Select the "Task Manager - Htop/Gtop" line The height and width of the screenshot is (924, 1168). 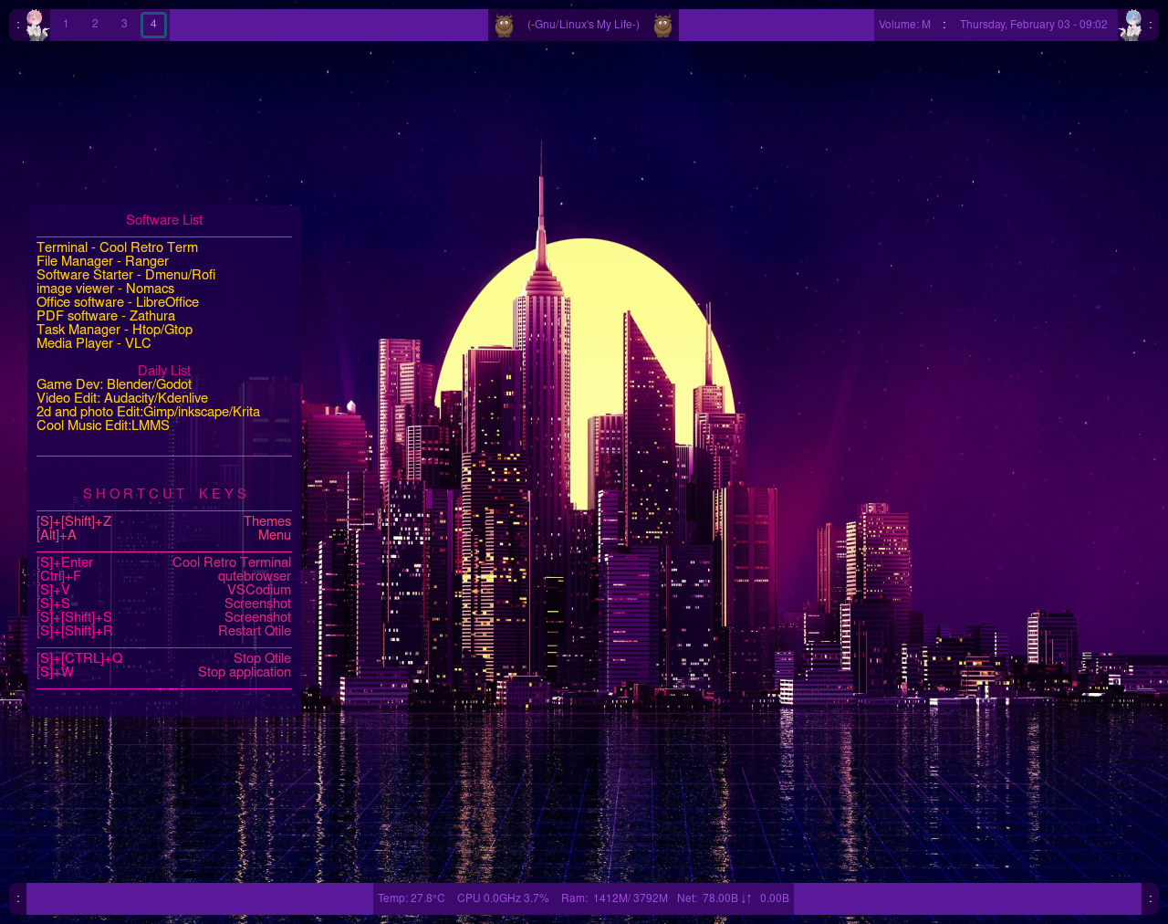point(114,330)
